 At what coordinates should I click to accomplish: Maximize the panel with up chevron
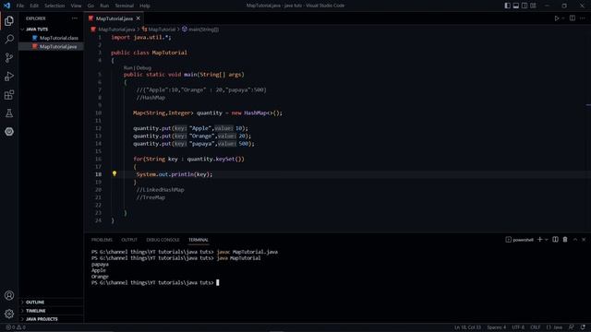pos(575,240)
